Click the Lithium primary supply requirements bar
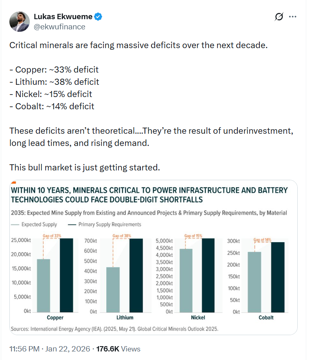The width and height of the screenshot is (316, 360). [x=136, y=275]
